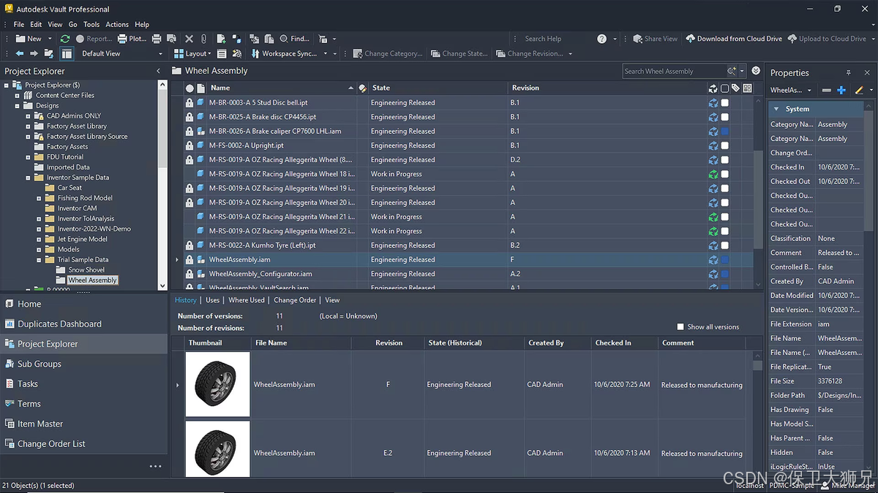Click revision F wheel thumbnail
The height and width of the screenshot is (493, 878).
[x=218, y=384]
